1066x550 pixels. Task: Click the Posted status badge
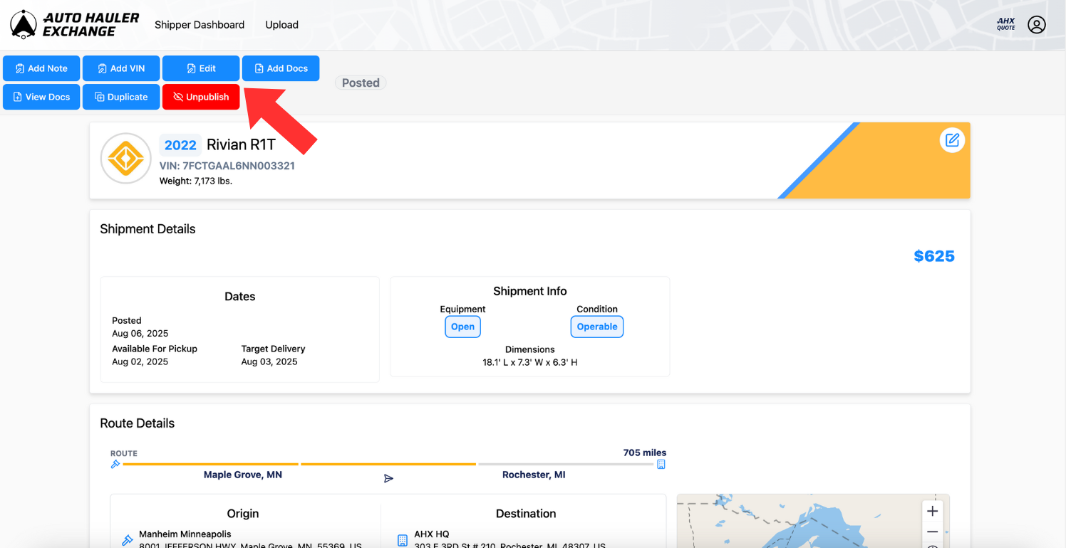(361, 83)
